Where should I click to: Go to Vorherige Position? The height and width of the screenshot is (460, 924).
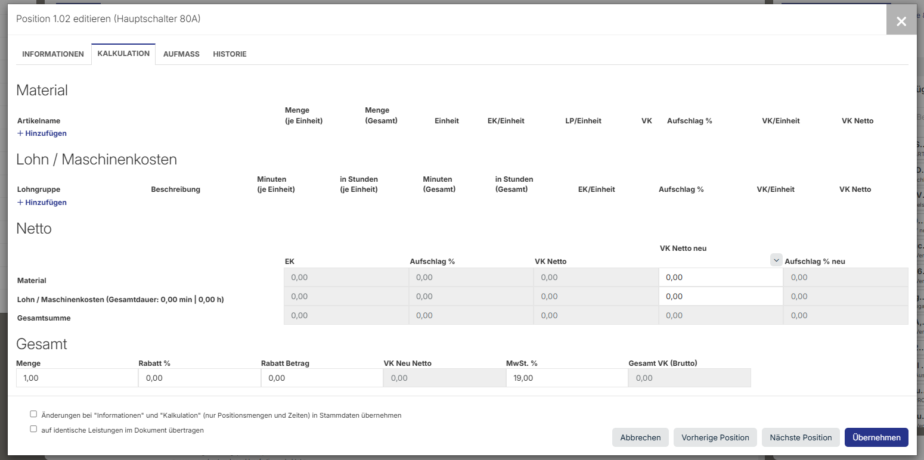715,437
